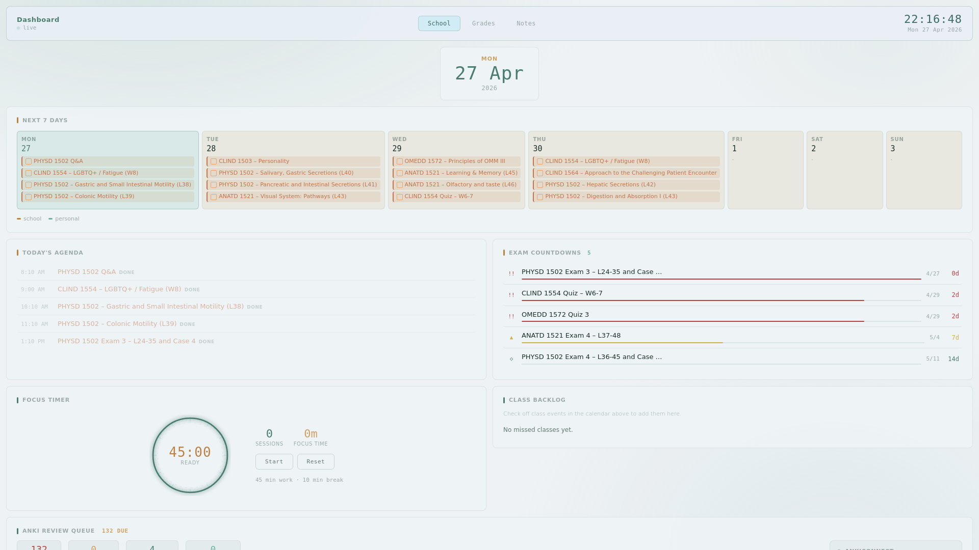The image size is (979, 550).
Task: Switch to the School tab
Action: pyautogui.click(x=439, y=23)
